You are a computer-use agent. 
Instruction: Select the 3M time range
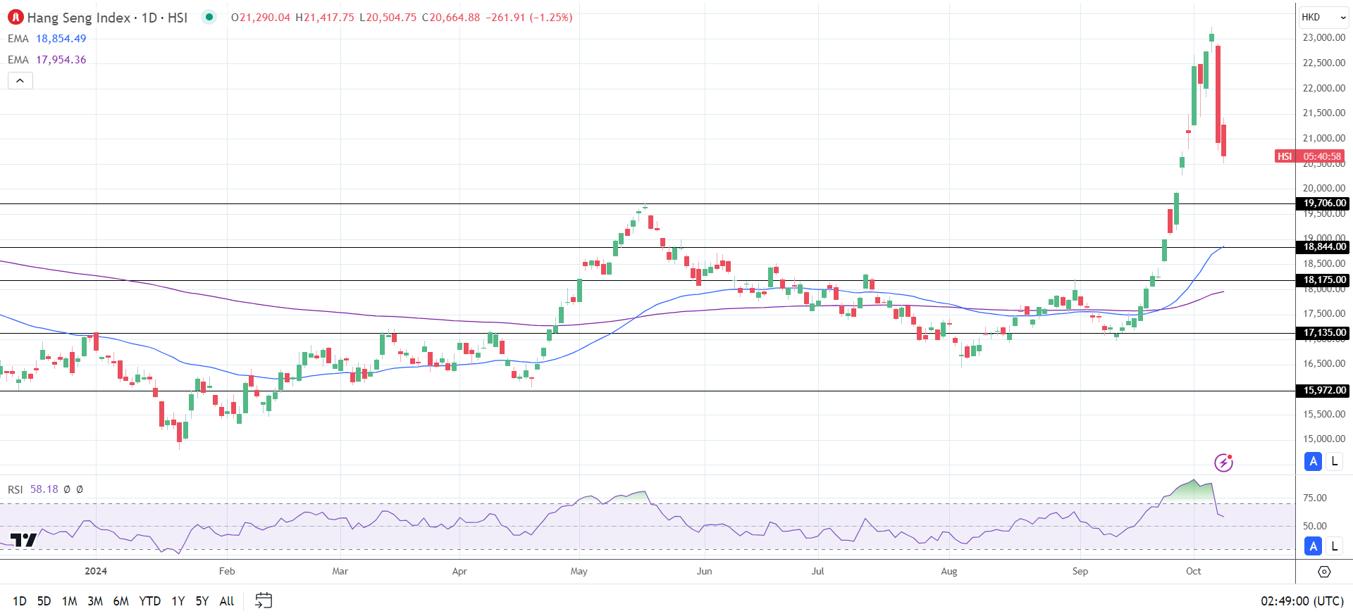pyautogui.click(x=95, y=601)
